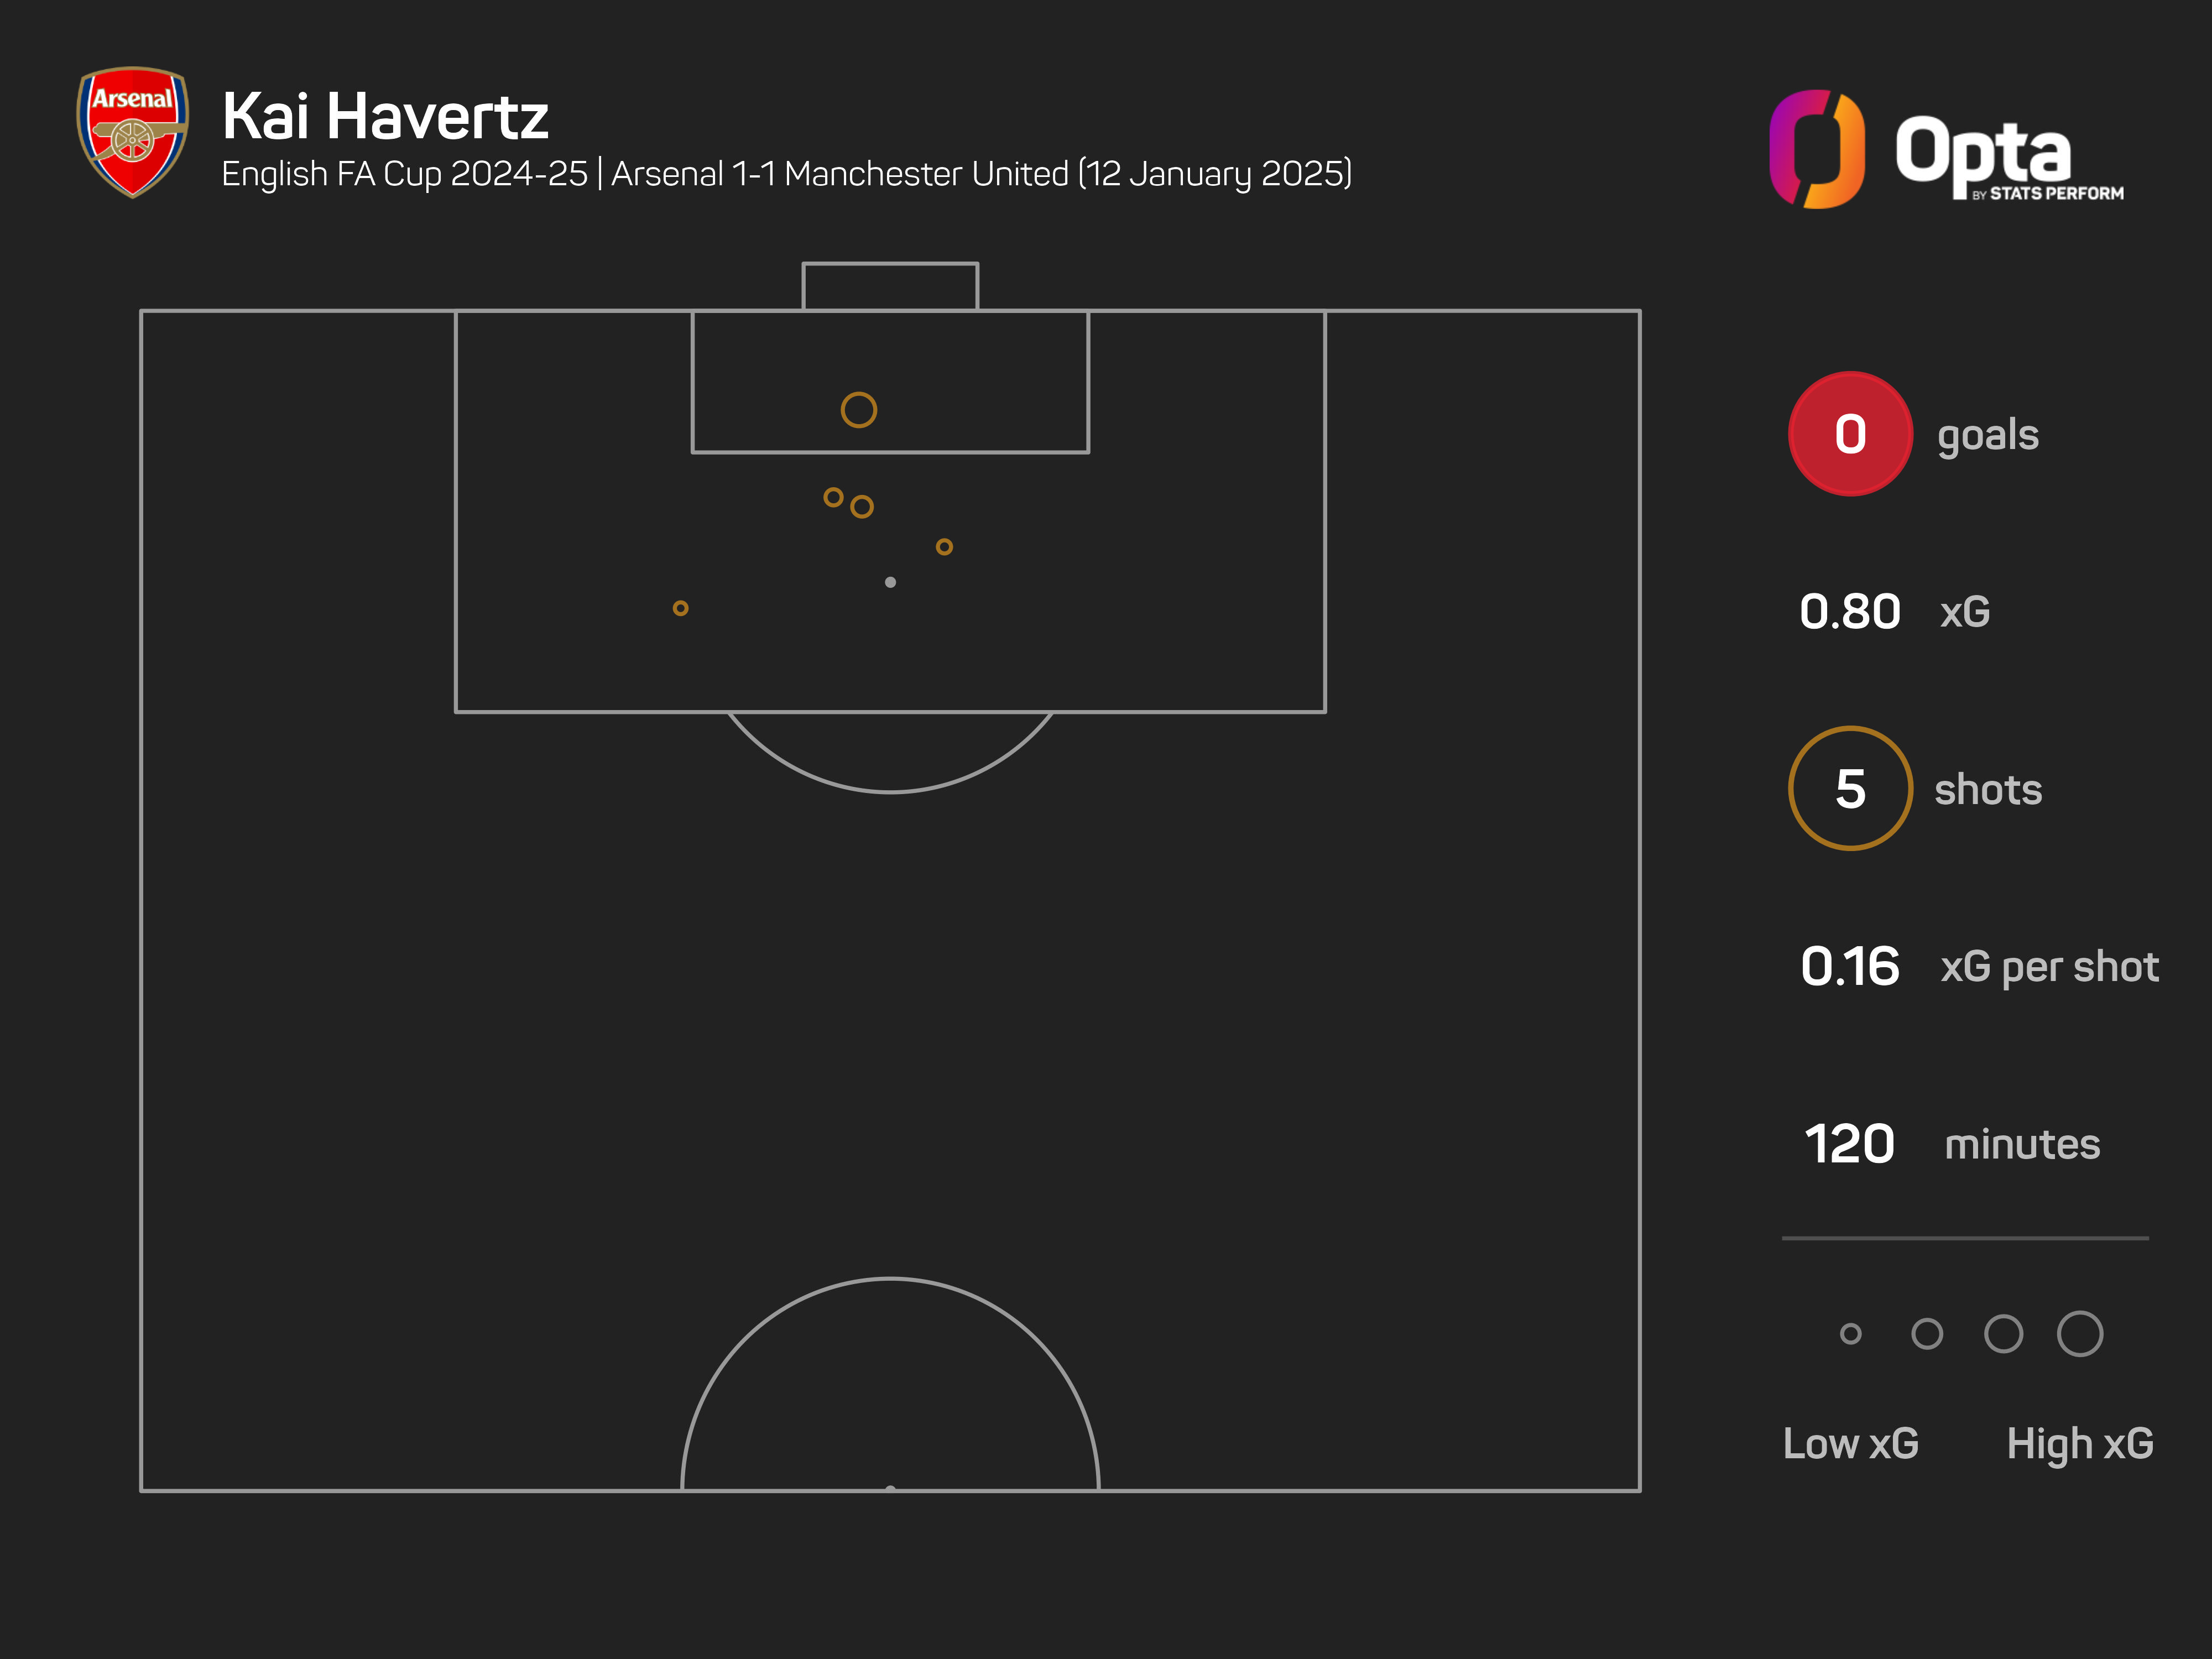The height and width of the screenshot is (1659, 2212).
Task: Click the grey penalty spot dot
Action: [x=890, y=582]
